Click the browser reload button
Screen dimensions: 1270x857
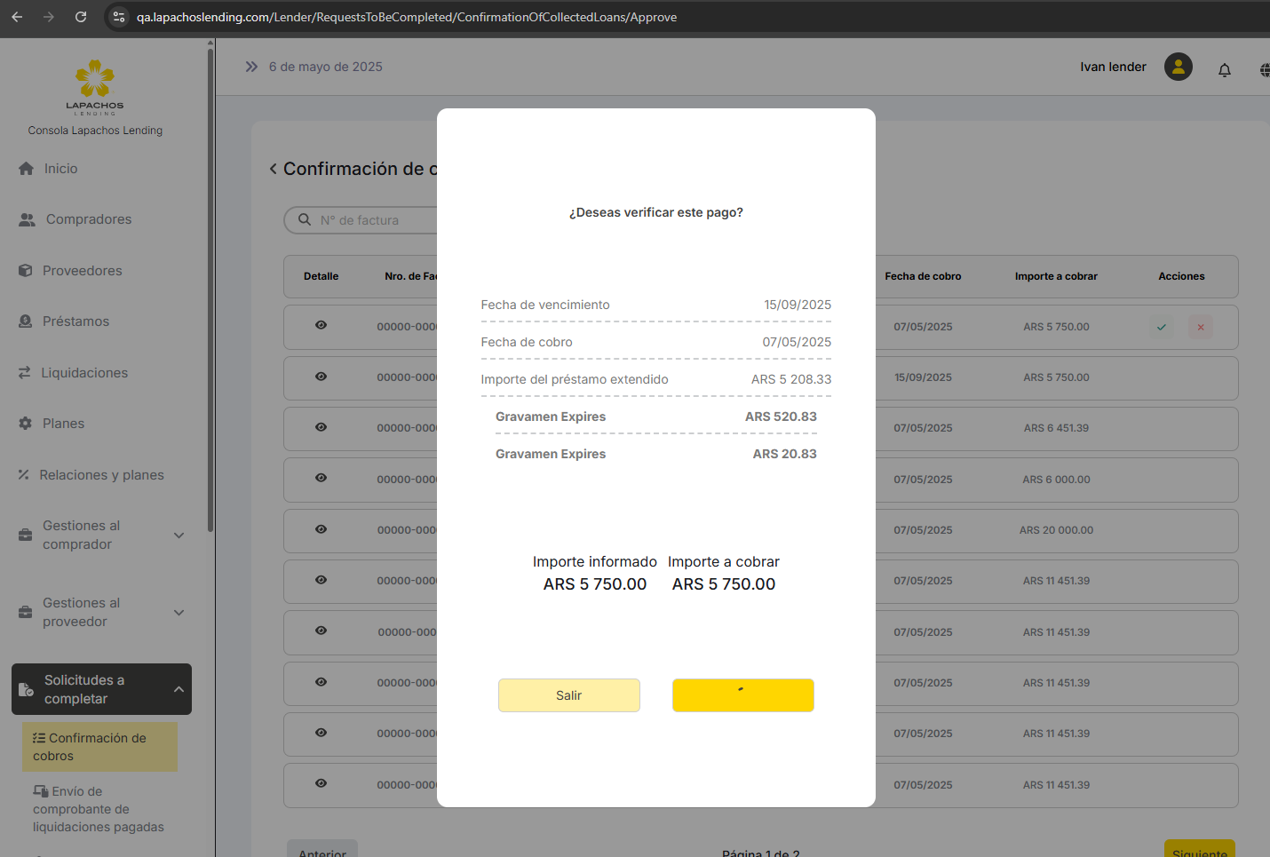click(81, 17)
